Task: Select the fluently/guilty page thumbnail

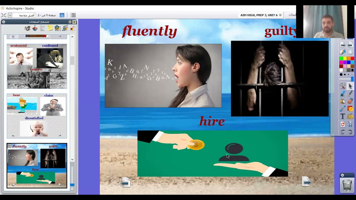Action: pos(37,166)
